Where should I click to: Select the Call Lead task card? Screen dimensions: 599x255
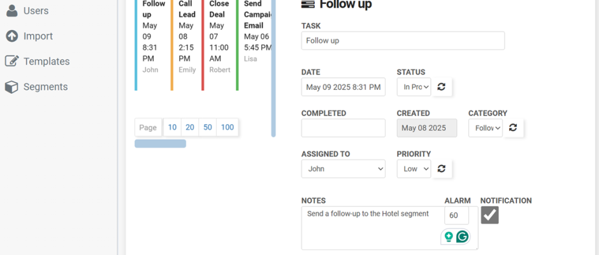(185, 45)
